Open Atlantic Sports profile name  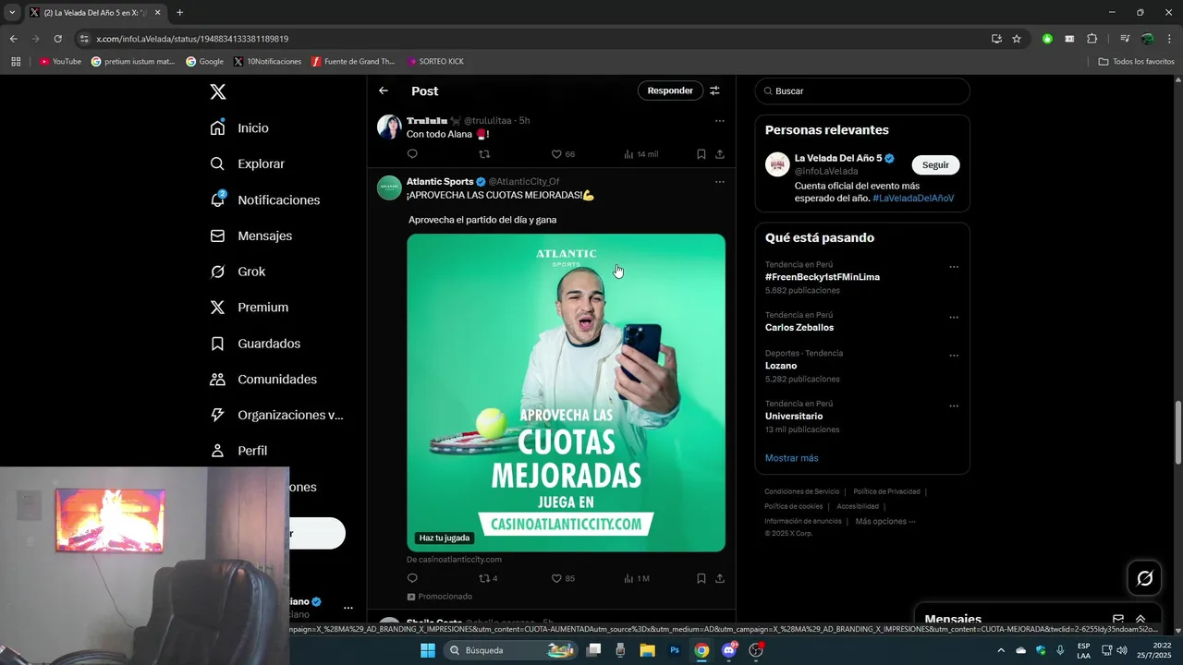[440, 182]
